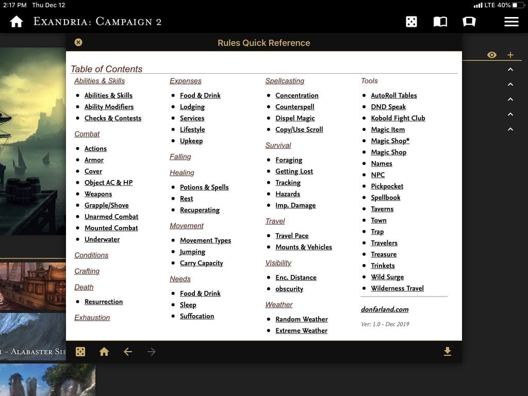Viewport: 528px width, 396px height.
Task: Open the Abilities & Skills section heading
Action: (100, 81)
